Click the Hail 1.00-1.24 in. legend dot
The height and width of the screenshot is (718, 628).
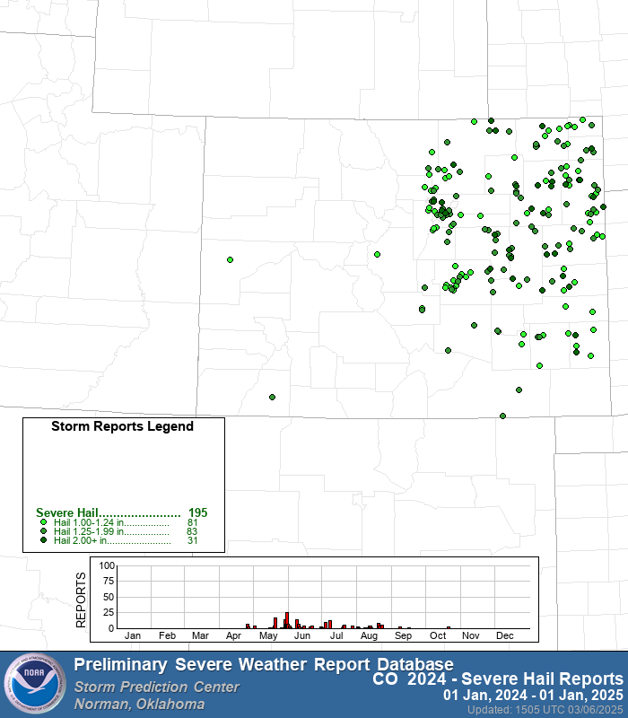[x=44, y=522]
